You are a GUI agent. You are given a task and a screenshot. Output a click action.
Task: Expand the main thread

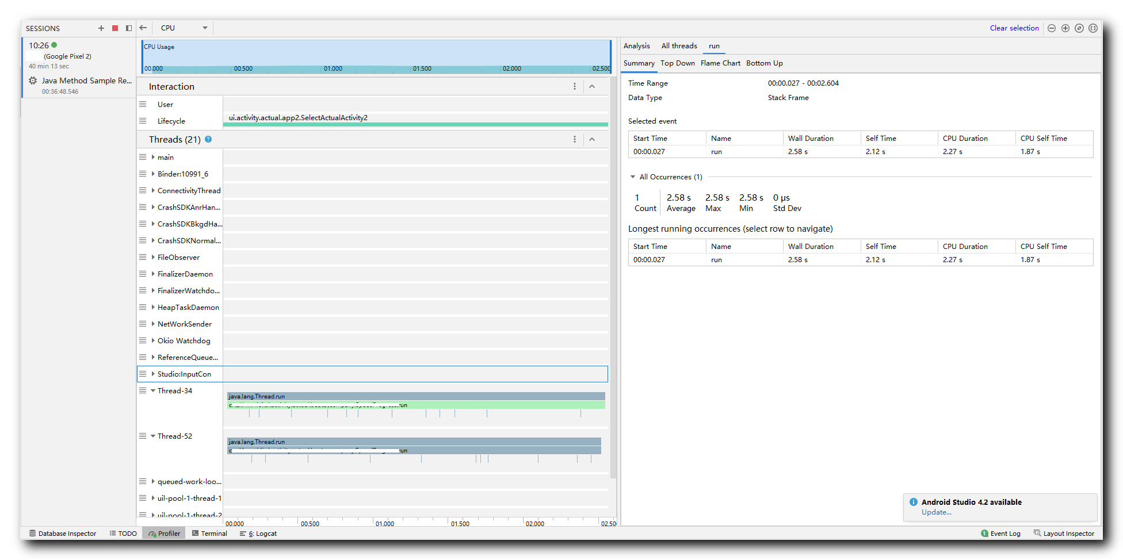click(x=153, y=157)
